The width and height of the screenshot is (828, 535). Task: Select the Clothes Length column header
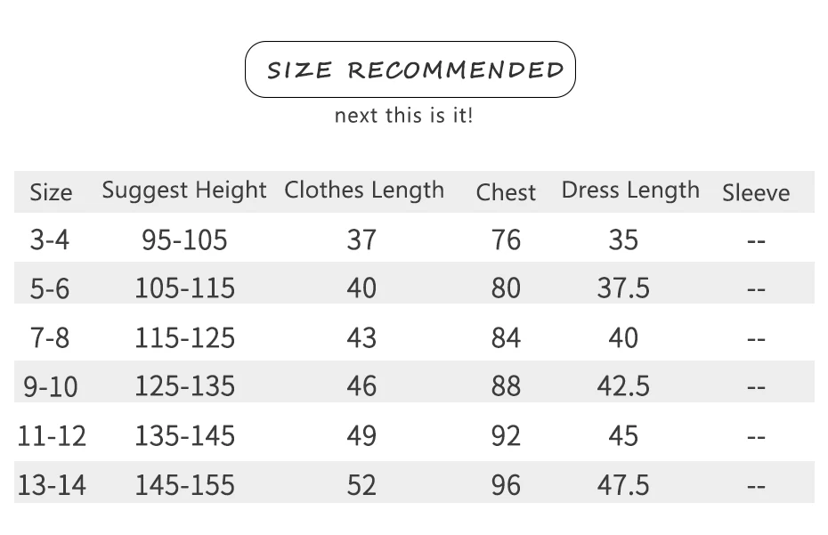[364, 190]
